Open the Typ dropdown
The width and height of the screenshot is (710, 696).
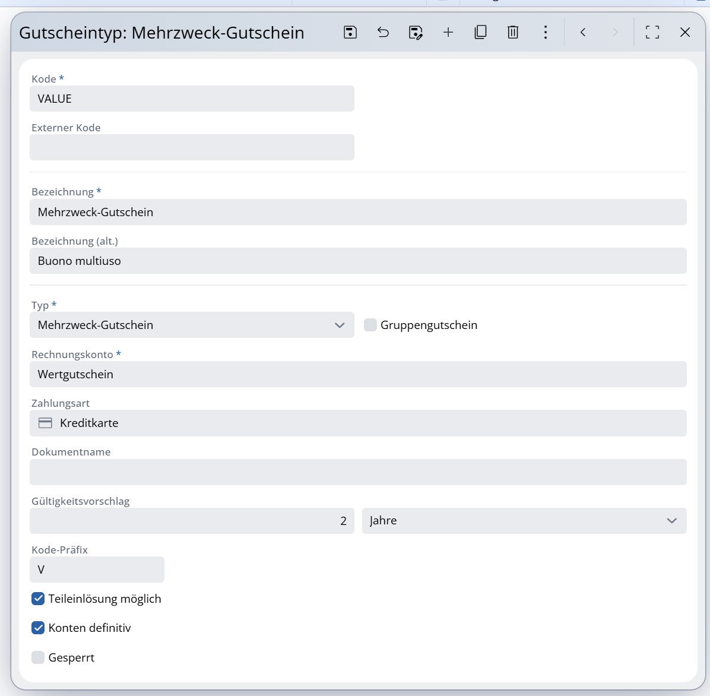[192, 325]
